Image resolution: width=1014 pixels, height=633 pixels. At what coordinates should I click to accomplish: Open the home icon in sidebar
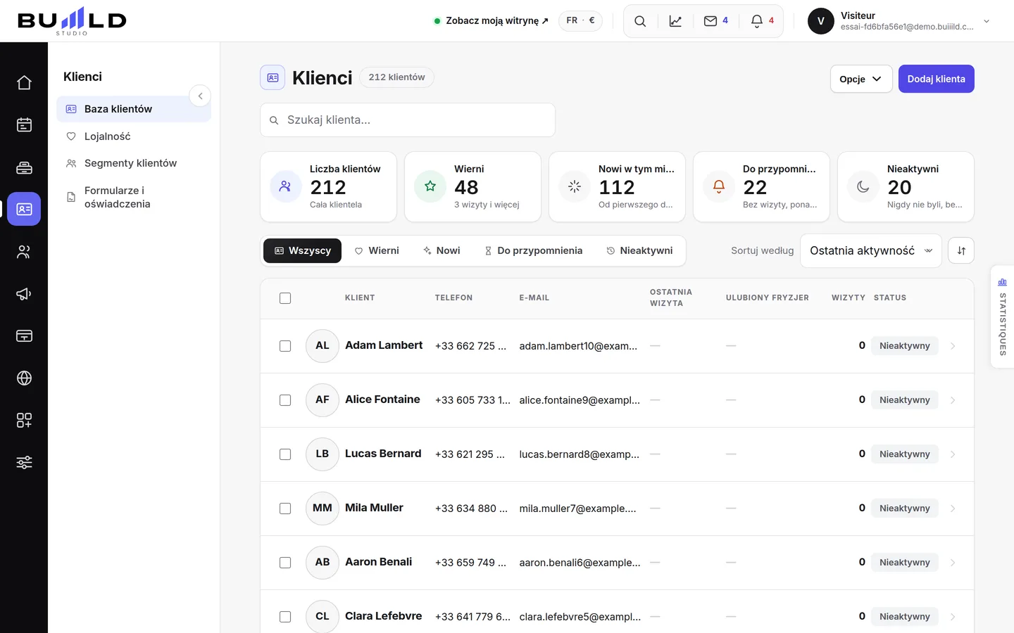(24, 82)
